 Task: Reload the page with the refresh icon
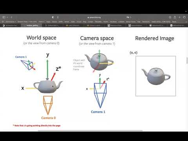click(130, 17)
